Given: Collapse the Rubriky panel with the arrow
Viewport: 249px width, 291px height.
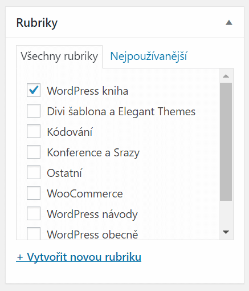Looking at the screenshot, I should pos(229,23).
